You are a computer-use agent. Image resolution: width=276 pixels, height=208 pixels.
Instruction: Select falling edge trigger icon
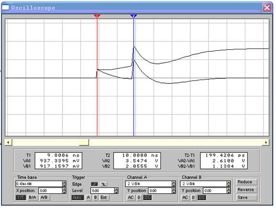click(103, 184)
